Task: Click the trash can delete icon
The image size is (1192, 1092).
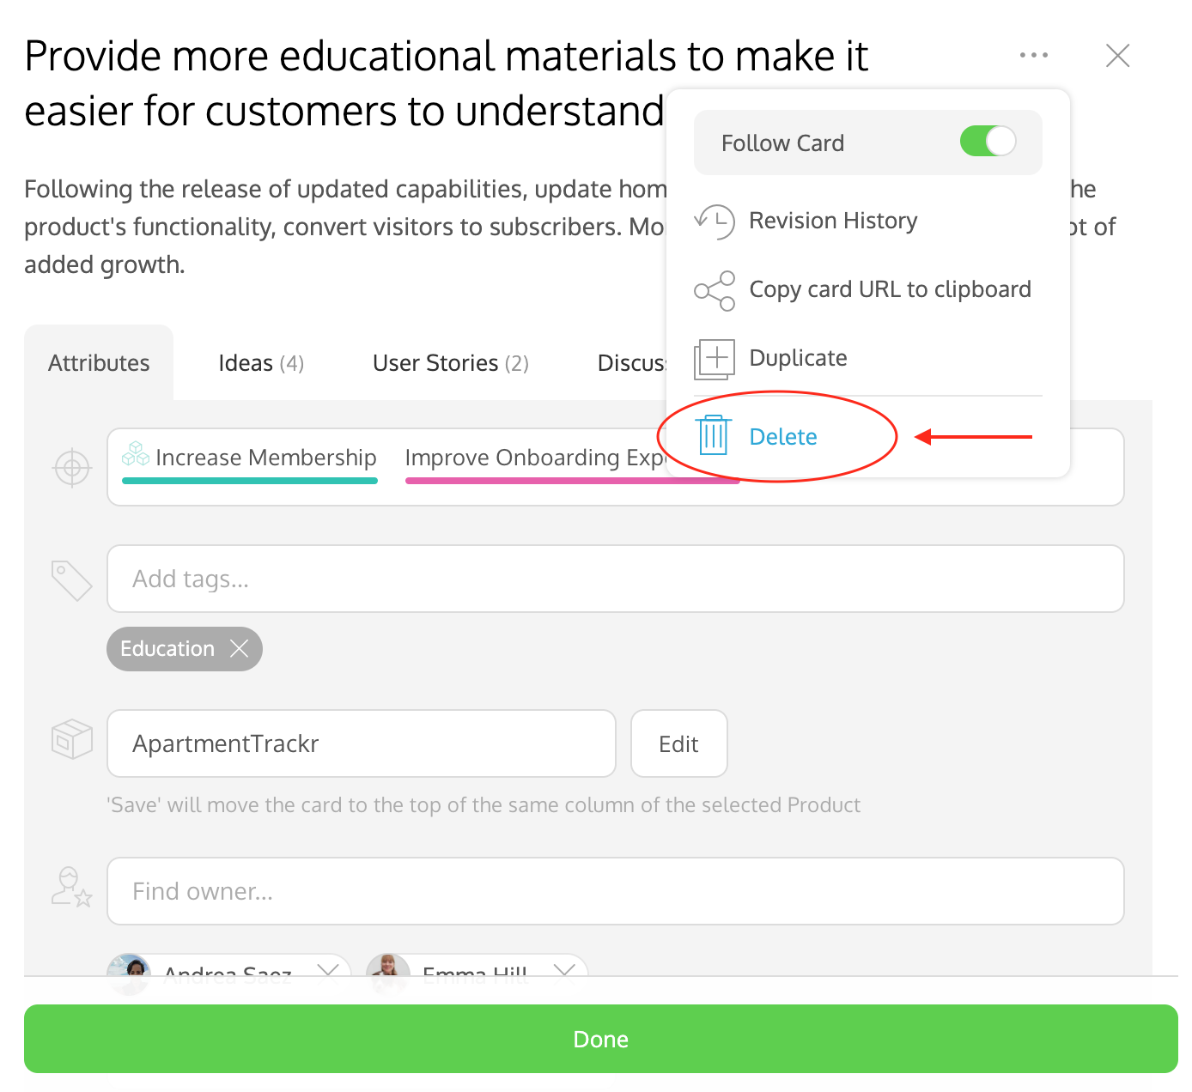Action: tap(713, 434)
